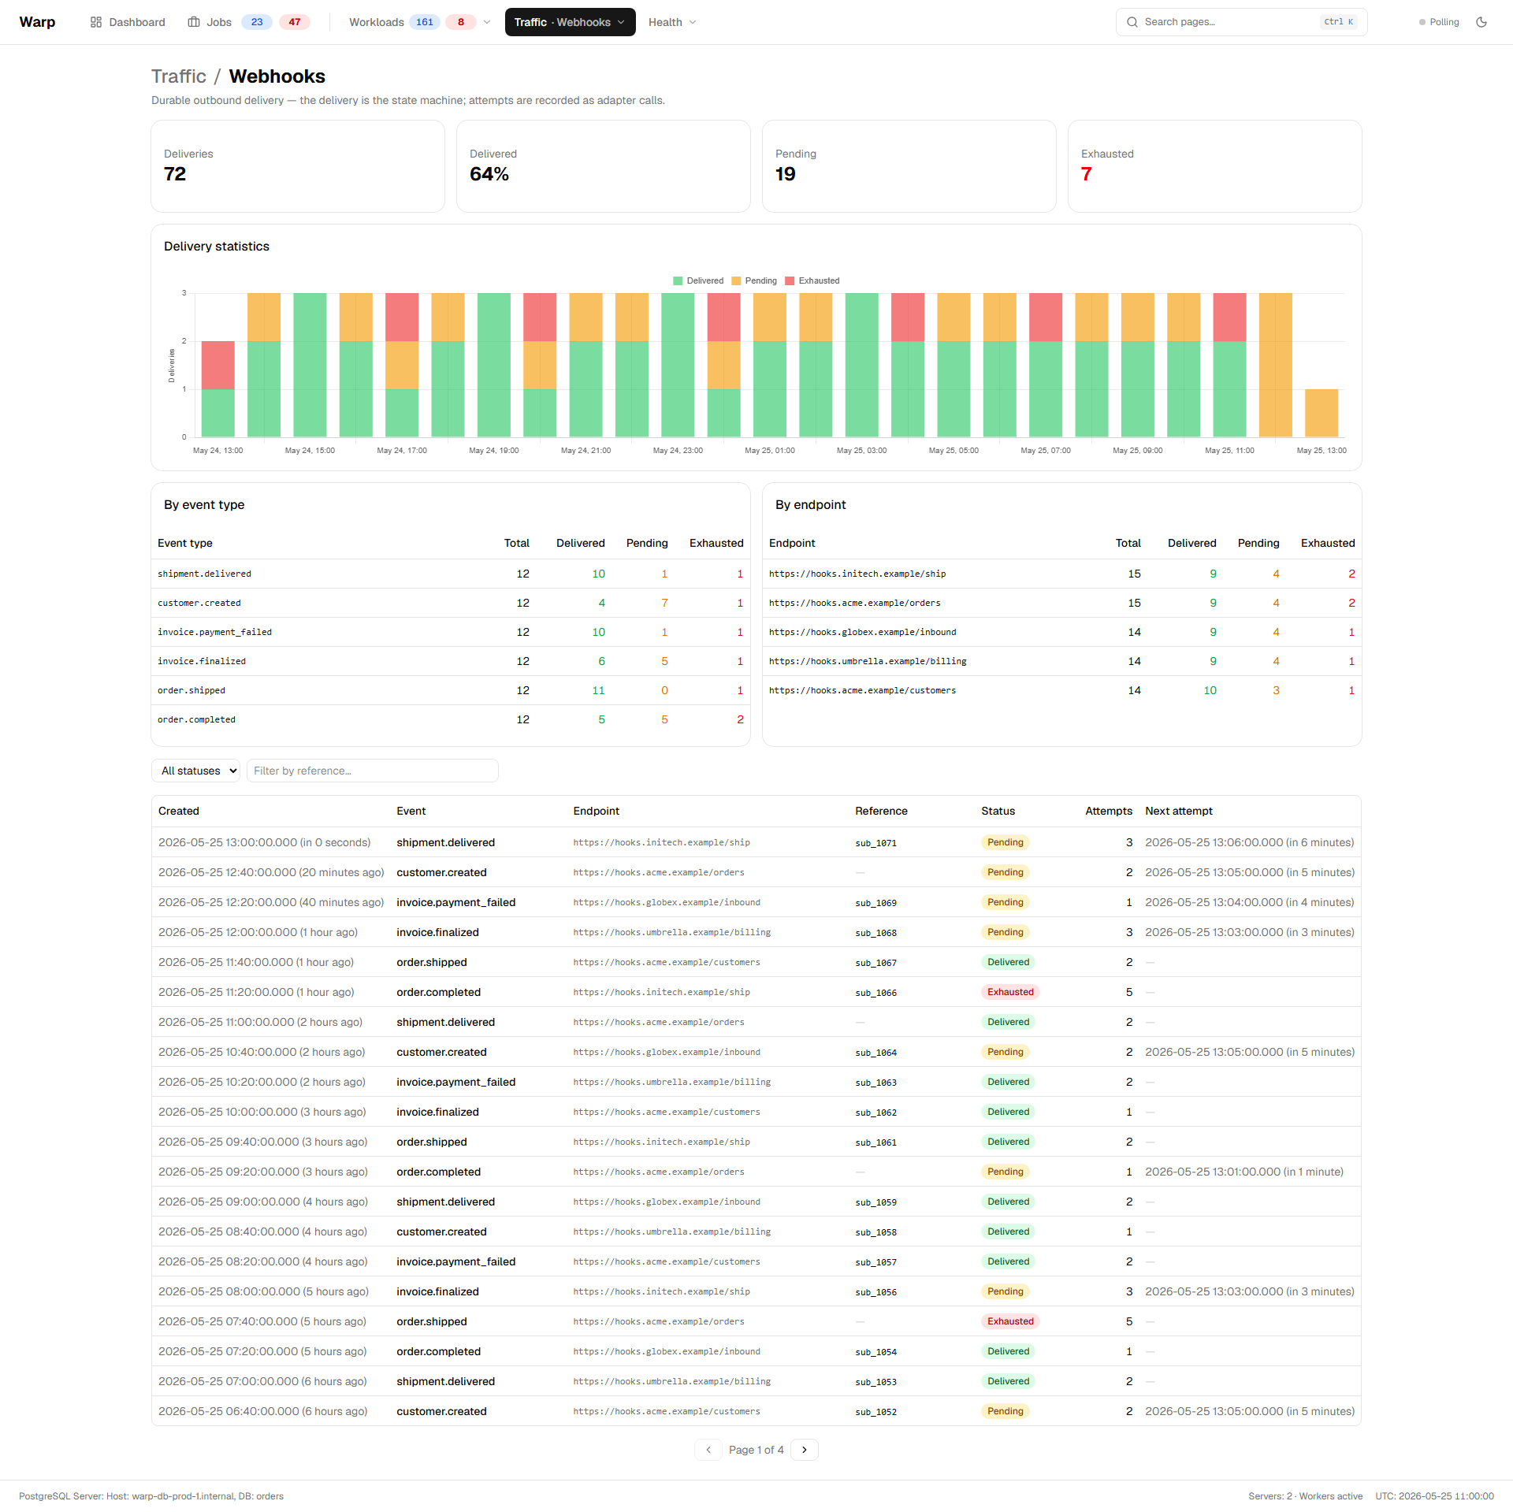This screenshot has height=1512, width=1513.
Task: Expand the Health menu chevron
Action: (x=693, y=22)
